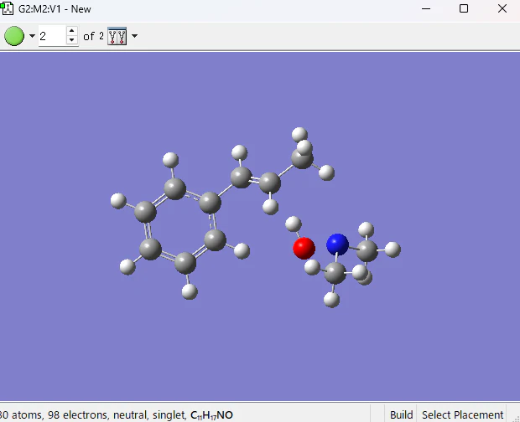Click the Build mode label in the status bar
Viewport: 520px width, 422px height.
pyautogui.click(x=401, y=414)
